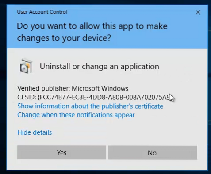Close the User Account Control dialog
Screen dimensions: 211x174
(198, 12)
